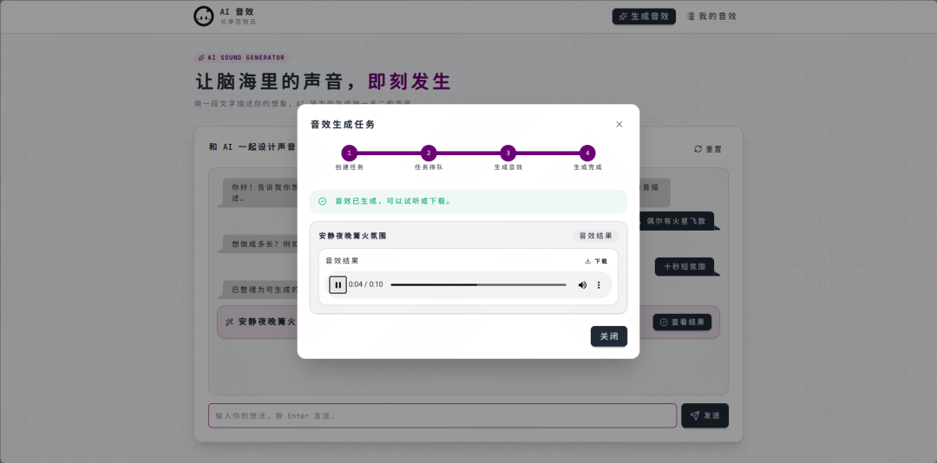
Task: Click the 安静夜晚篝火氛围 title in dialog
Action: coord(352,236)
